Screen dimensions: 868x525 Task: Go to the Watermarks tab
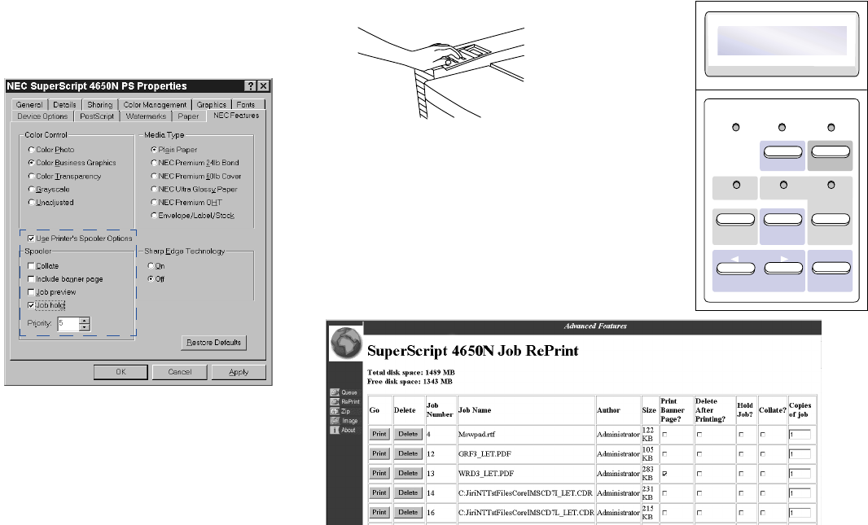tap(146, 116)
